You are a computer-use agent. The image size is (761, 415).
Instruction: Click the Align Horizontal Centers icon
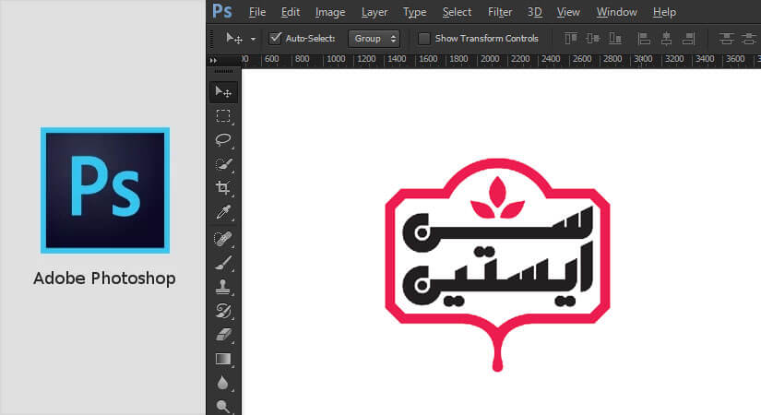666,39
